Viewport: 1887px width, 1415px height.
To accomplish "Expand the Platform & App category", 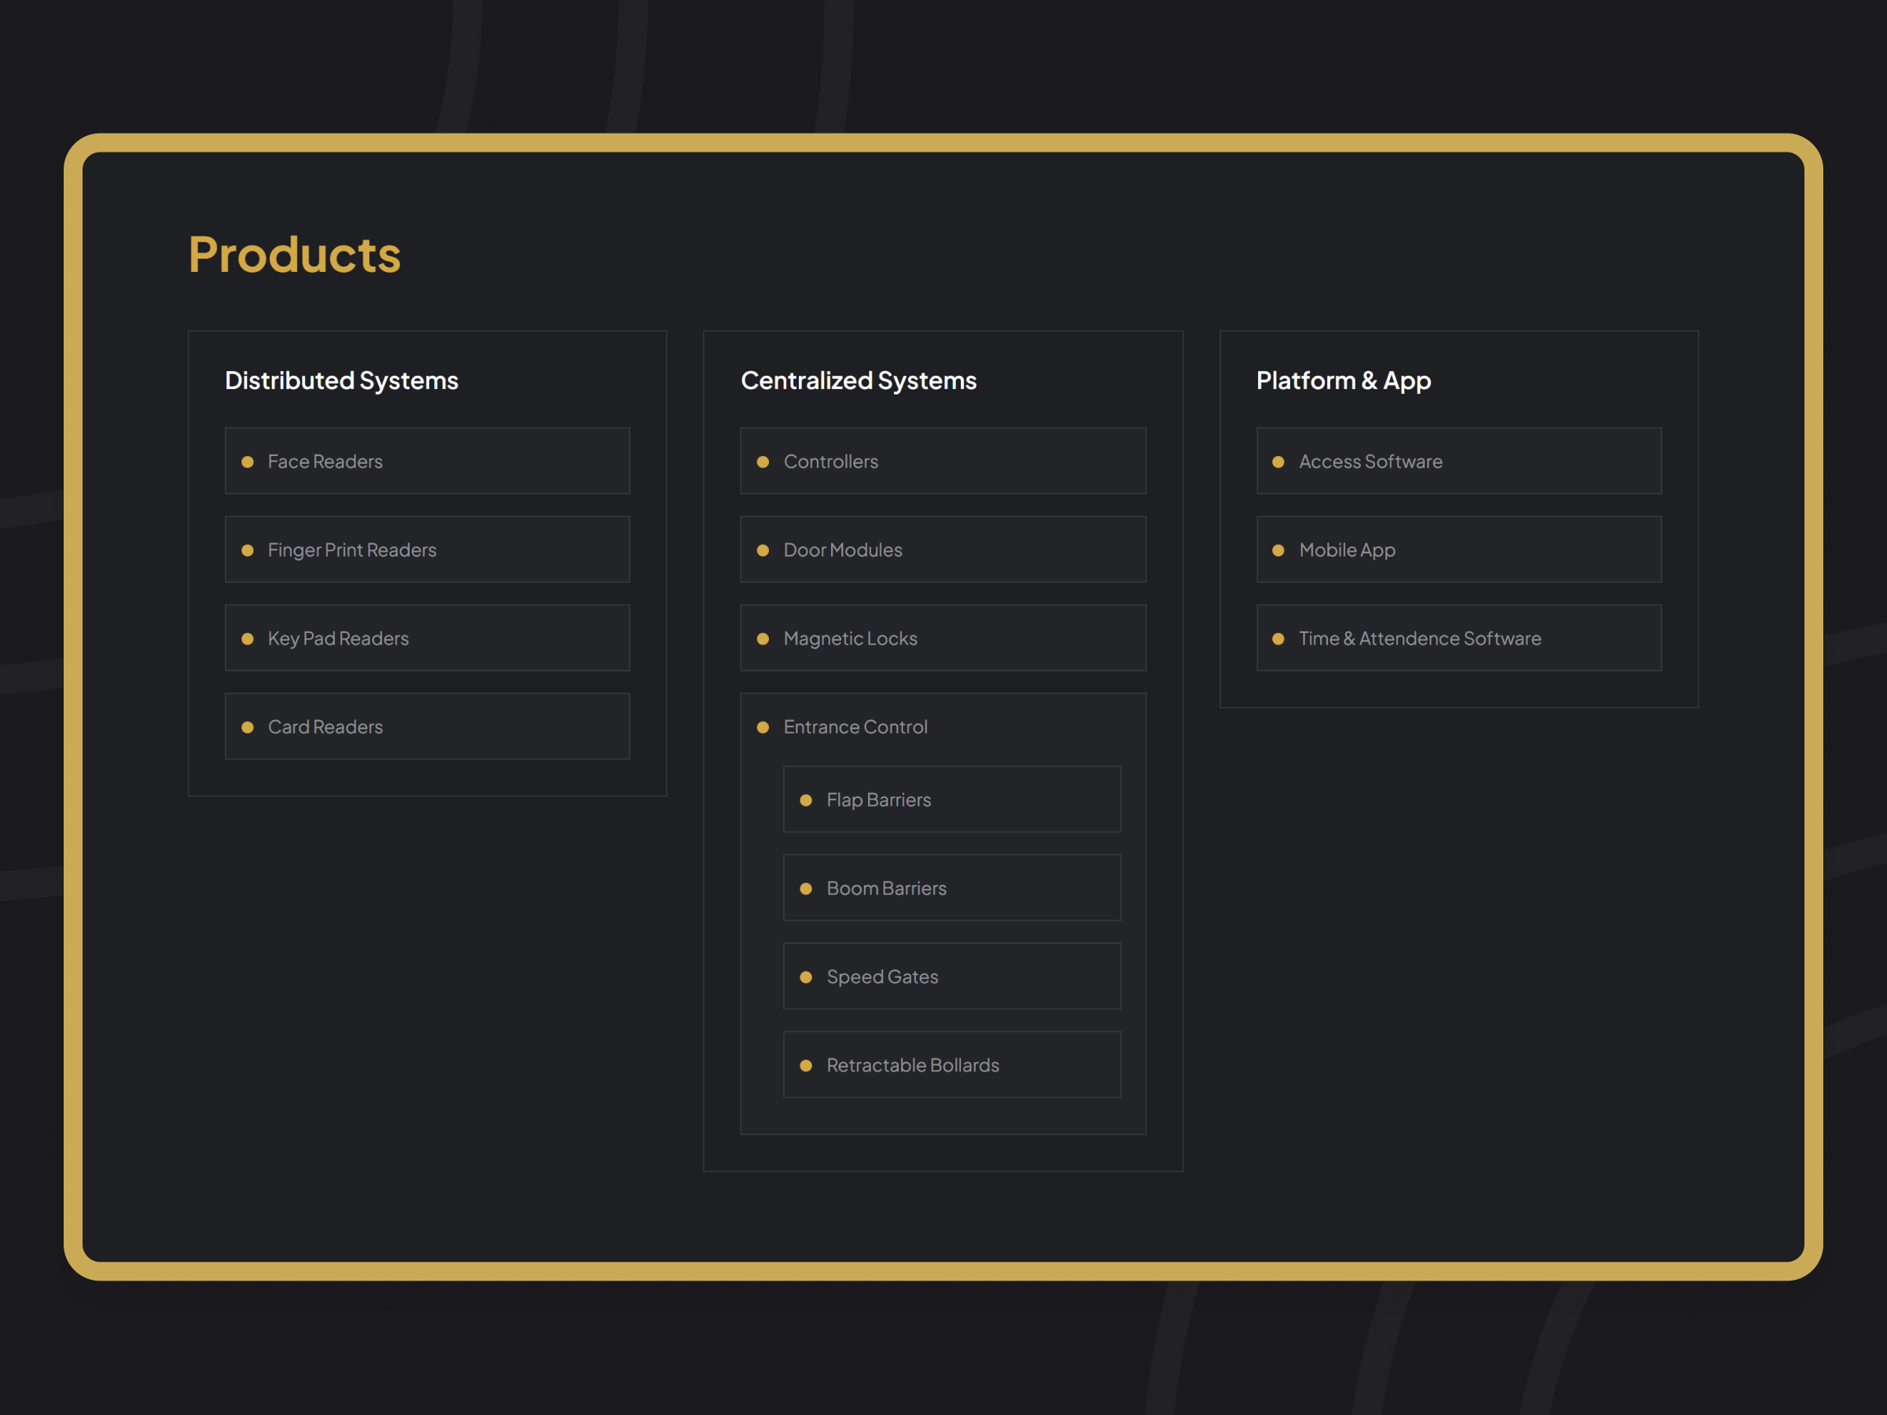I will 1344,380.
